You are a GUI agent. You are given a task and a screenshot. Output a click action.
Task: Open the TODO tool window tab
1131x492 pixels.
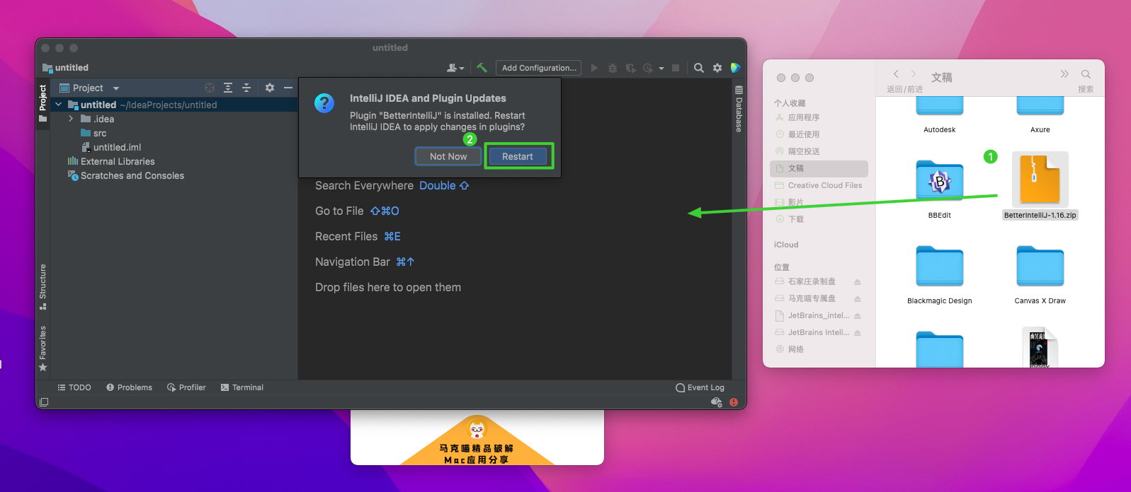(74, 387)
